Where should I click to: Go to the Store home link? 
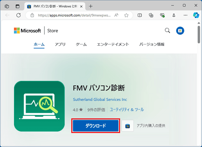[53, 31]
